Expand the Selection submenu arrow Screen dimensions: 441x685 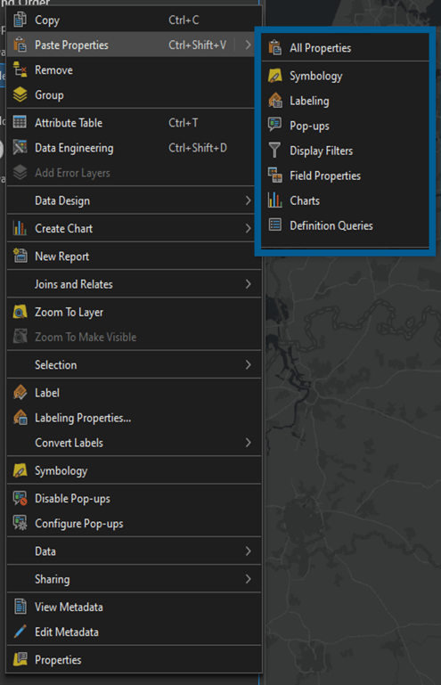pos(248,365)
